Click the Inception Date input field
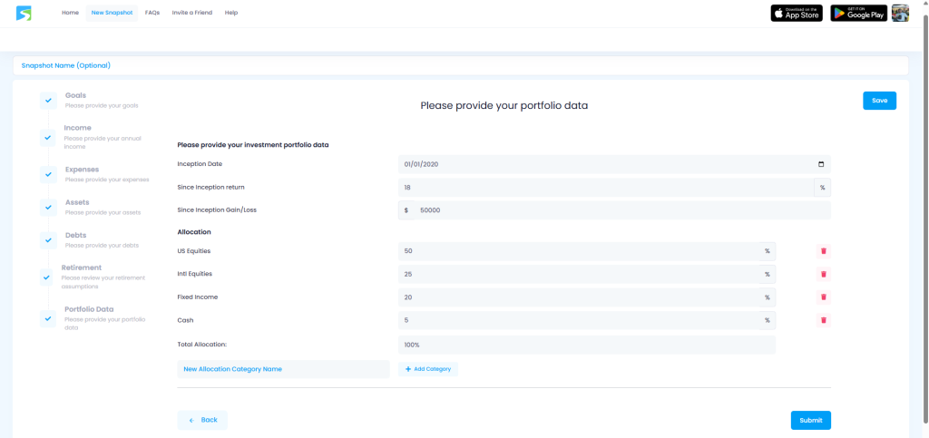929x438 pixels. (x=614, y=164)
